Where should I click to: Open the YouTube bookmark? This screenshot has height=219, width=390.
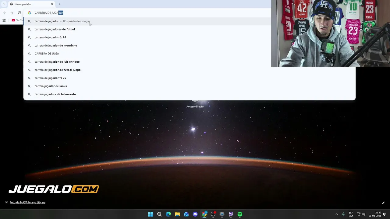(17, 20)
